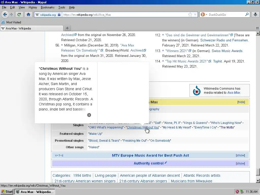
Task: Open the View menu
Action: coord(22,7)
